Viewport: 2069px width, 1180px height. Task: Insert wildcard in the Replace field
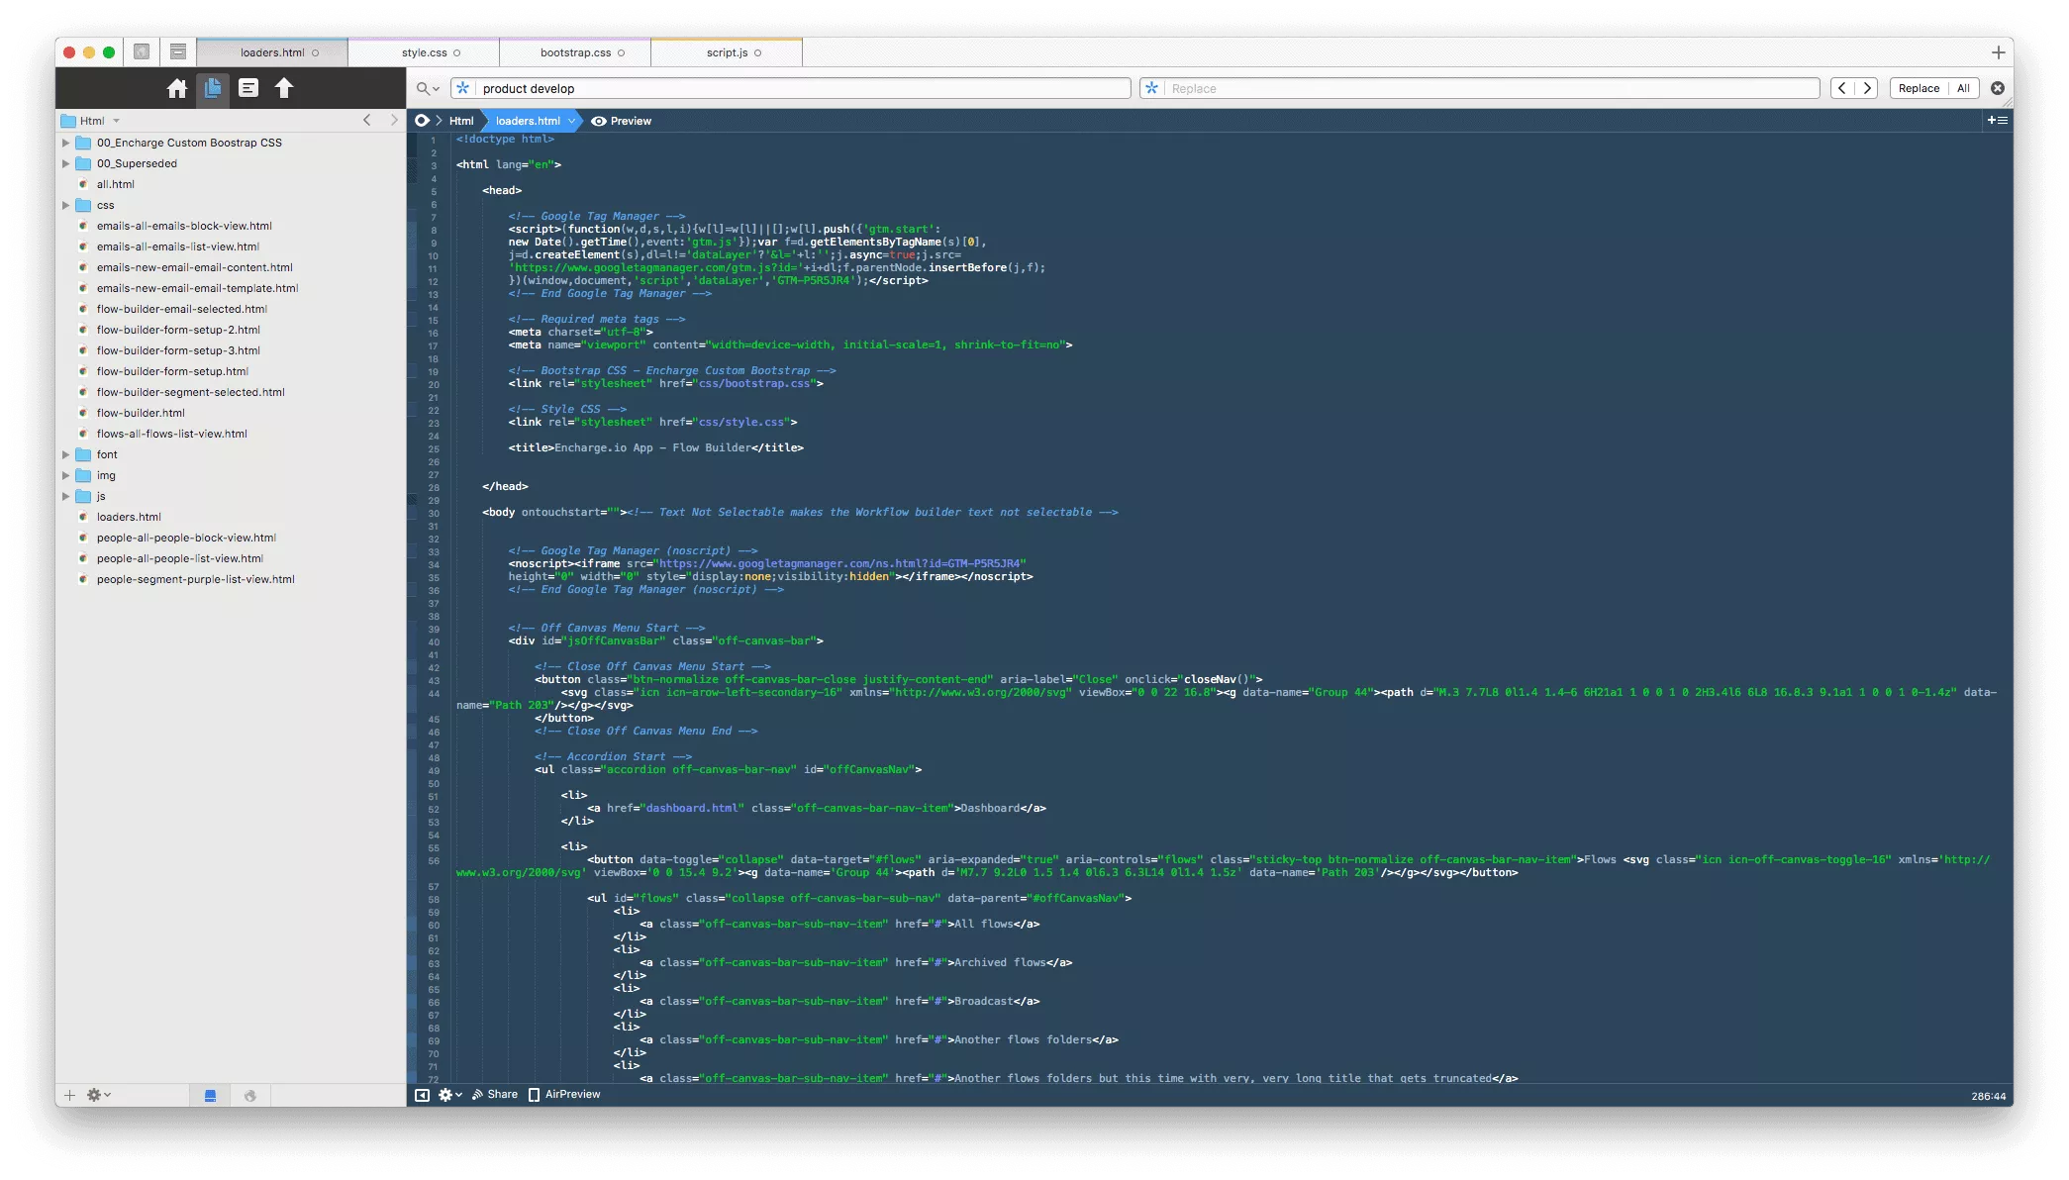[x=1151, y=88]
